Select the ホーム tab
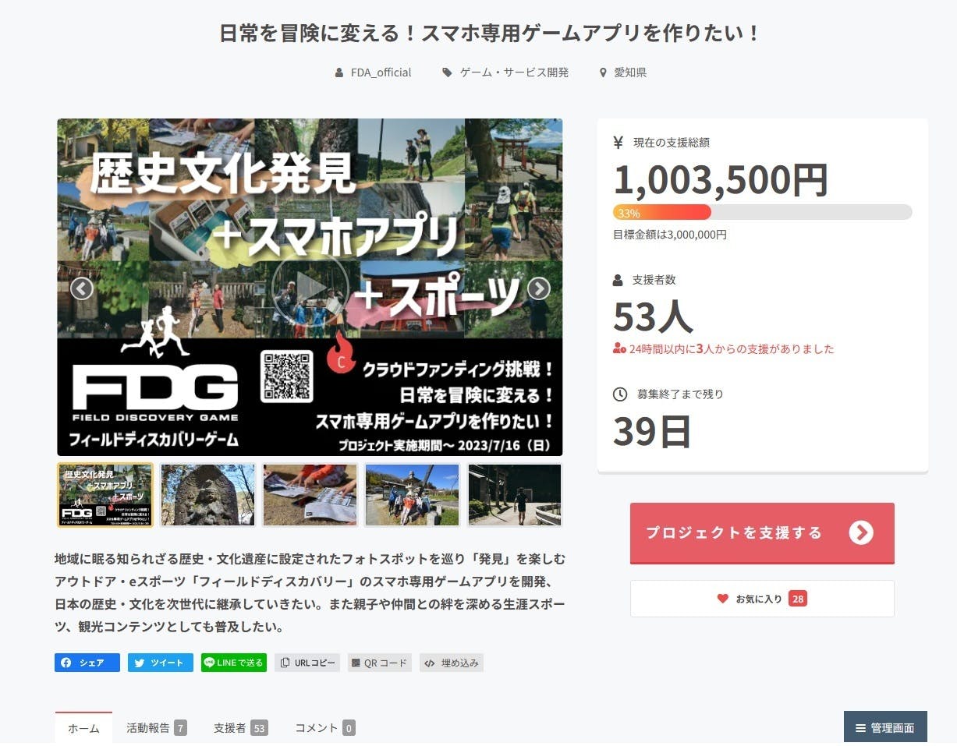The width and height of the screenshot is (957, 746). (x=83, y=728)
